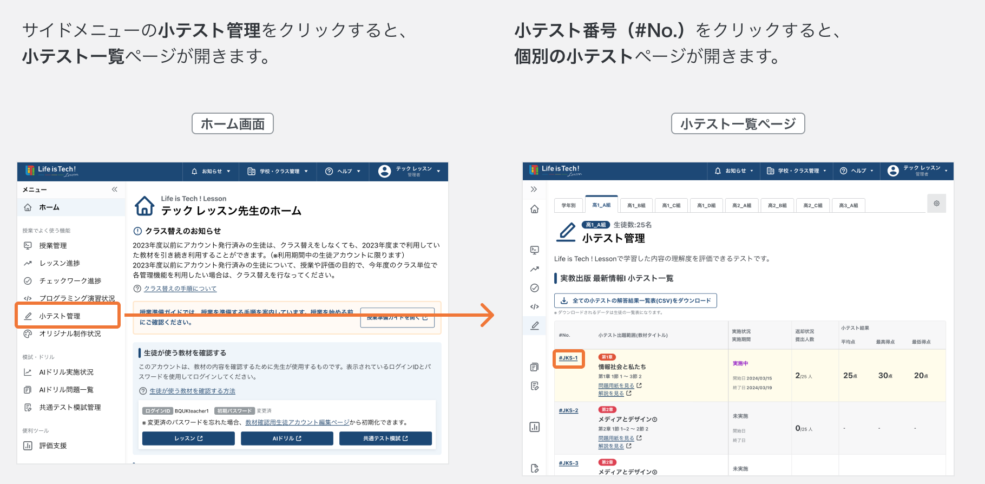985x484 pixels.
Task: Open 学校・クラス管理 dropdown on the home screen
Action: click(x=278, y=171)
